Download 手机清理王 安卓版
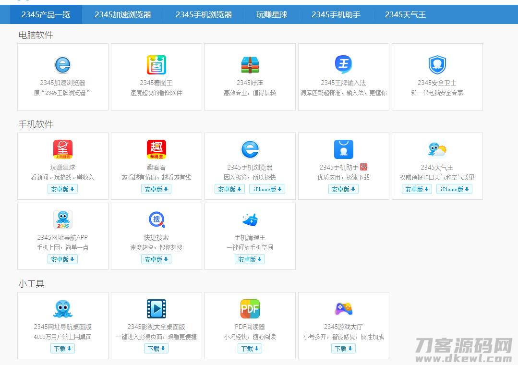This screenshot has height=365, width=518. pos(250,259)
